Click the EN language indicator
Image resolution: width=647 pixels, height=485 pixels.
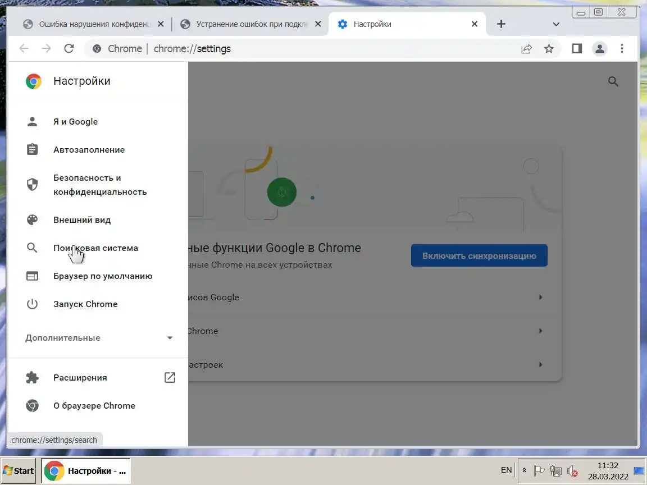pyautogui.click(x=506, y=470)
